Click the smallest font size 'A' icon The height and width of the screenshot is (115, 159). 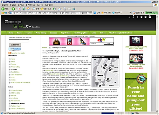(x=129, y=17)
